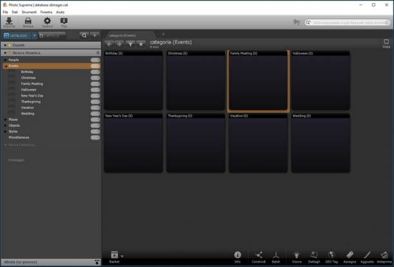Open the Aiuto menu
Image resolution: width=394 pixels, height=267 pixels.
[x=60, y=12]
